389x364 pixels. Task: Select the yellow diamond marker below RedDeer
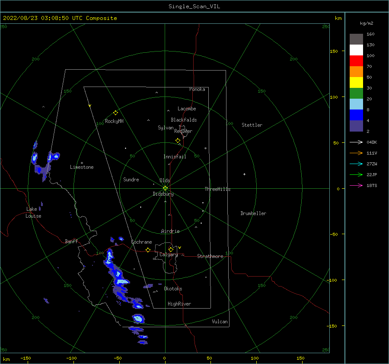click(x=178, y=141)
